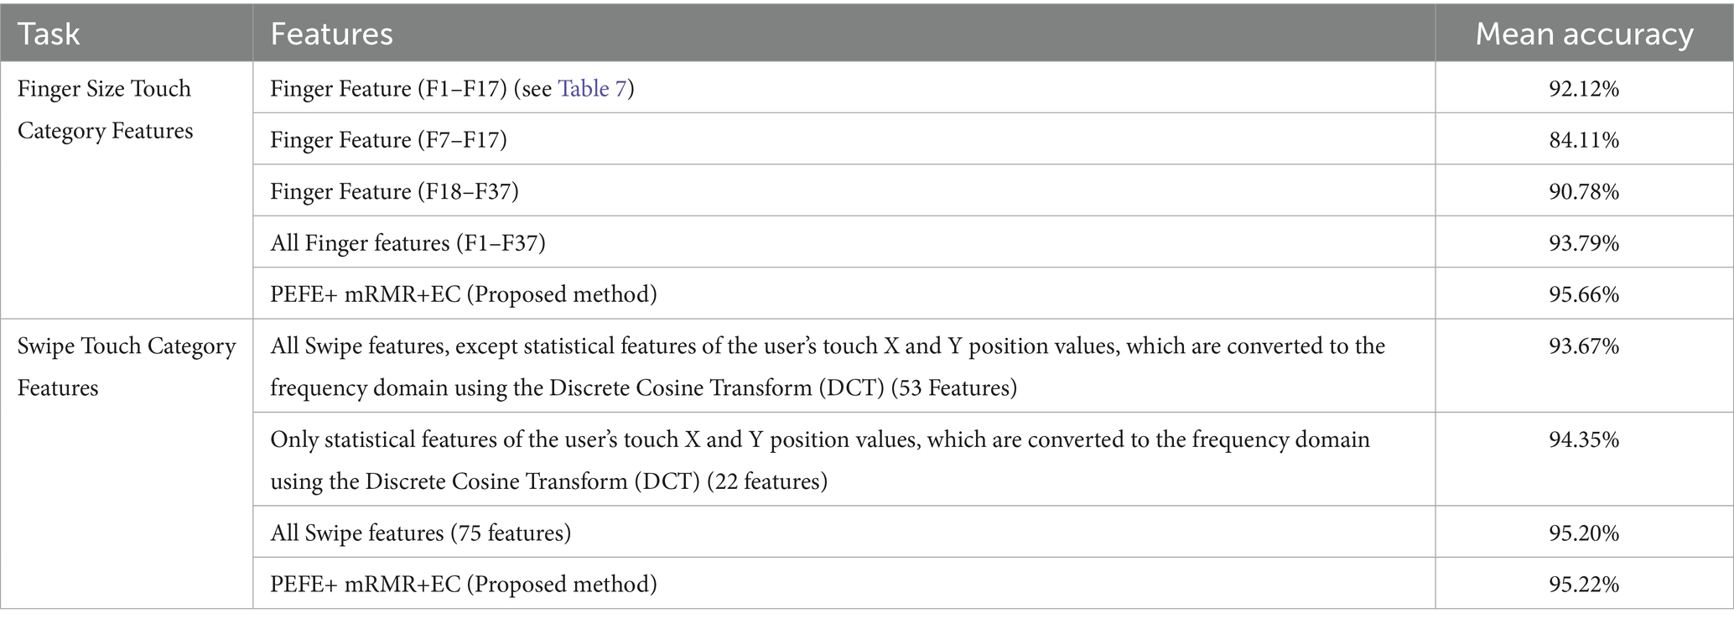Image resolution: width=1734 pixels, height=624 pixels.
Task: Open the Table 7 link
Action: coord(592,89)
